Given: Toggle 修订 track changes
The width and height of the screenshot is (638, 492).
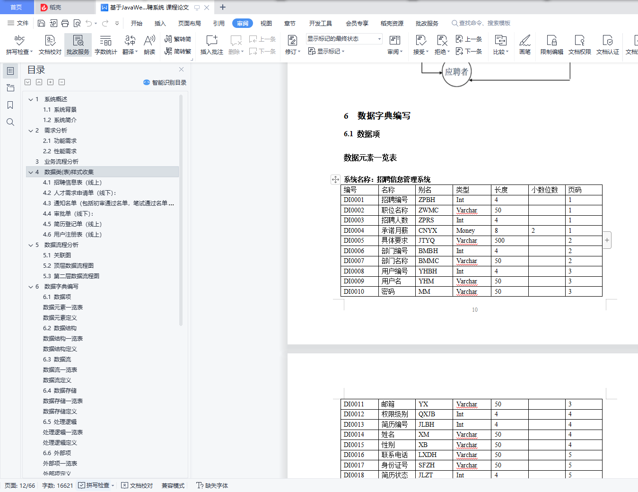Looking at the screenshot, I should 292,45.
